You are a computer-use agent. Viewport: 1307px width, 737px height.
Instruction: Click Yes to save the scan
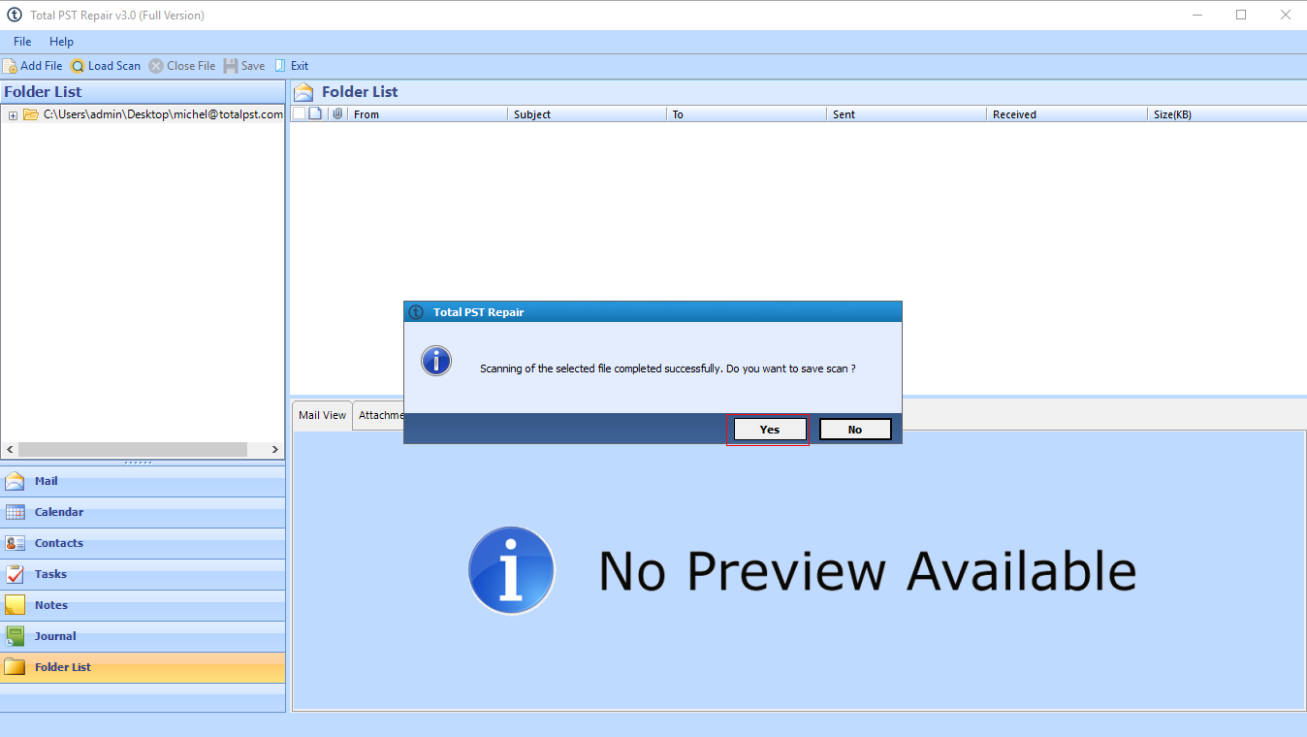click(770, 430)
